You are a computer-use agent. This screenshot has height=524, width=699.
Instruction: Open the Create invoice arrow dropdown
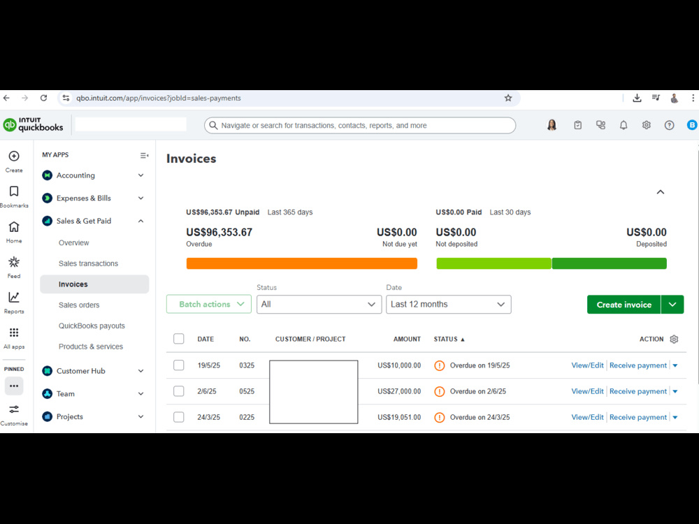[x=672, y=305]
